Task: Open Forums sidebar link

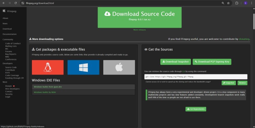Action: 9,52
